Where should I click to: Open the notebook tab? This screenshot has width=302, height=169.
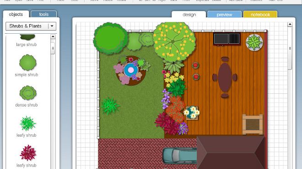pos(260,15)
